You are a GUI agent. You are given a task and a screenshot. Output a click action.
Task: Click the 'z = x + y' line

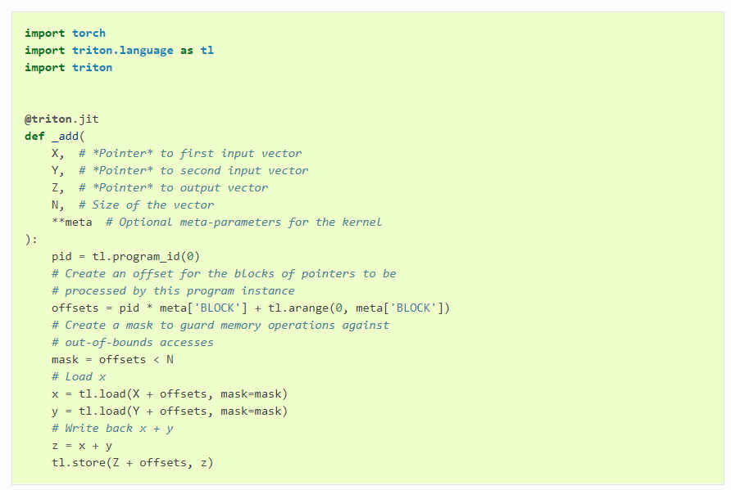82,446
